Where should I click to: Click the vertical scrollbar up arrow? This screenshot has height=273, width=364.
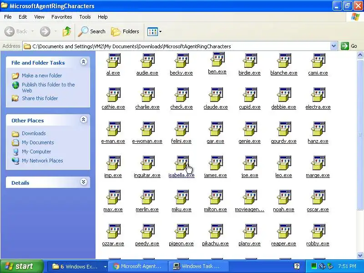[x=360, y=55]
